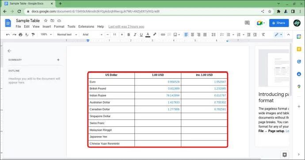305x160 pixels.
Task: Open the editing mode pencil dropdown
Action: point(278,34)
